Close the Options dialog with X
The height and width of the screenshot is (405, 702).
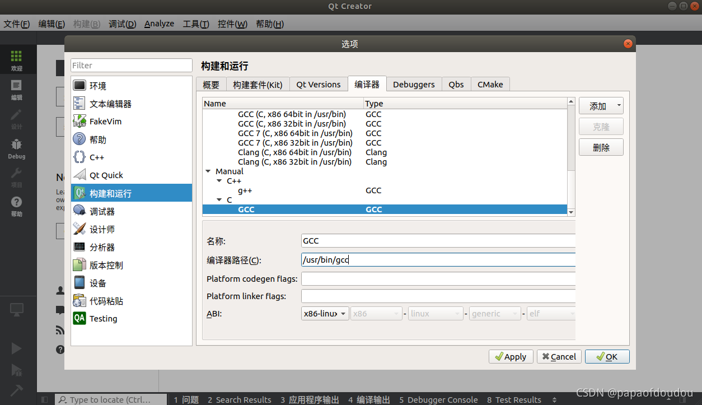click(x=628, y=44)
